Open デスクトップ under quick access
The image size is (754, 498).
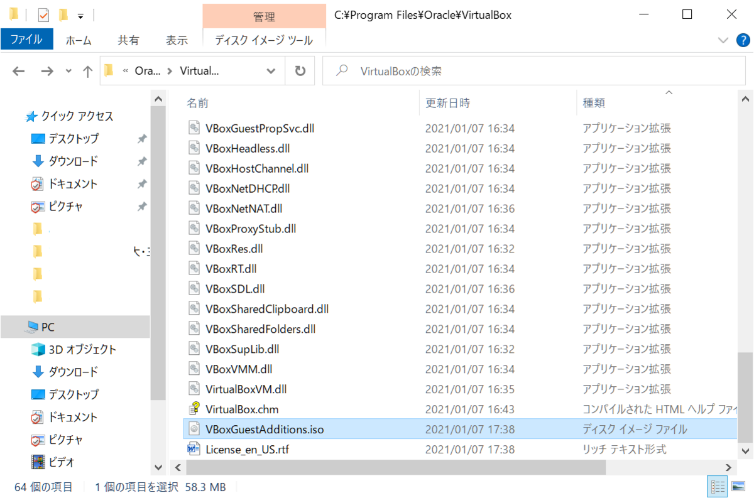point(65,139)
